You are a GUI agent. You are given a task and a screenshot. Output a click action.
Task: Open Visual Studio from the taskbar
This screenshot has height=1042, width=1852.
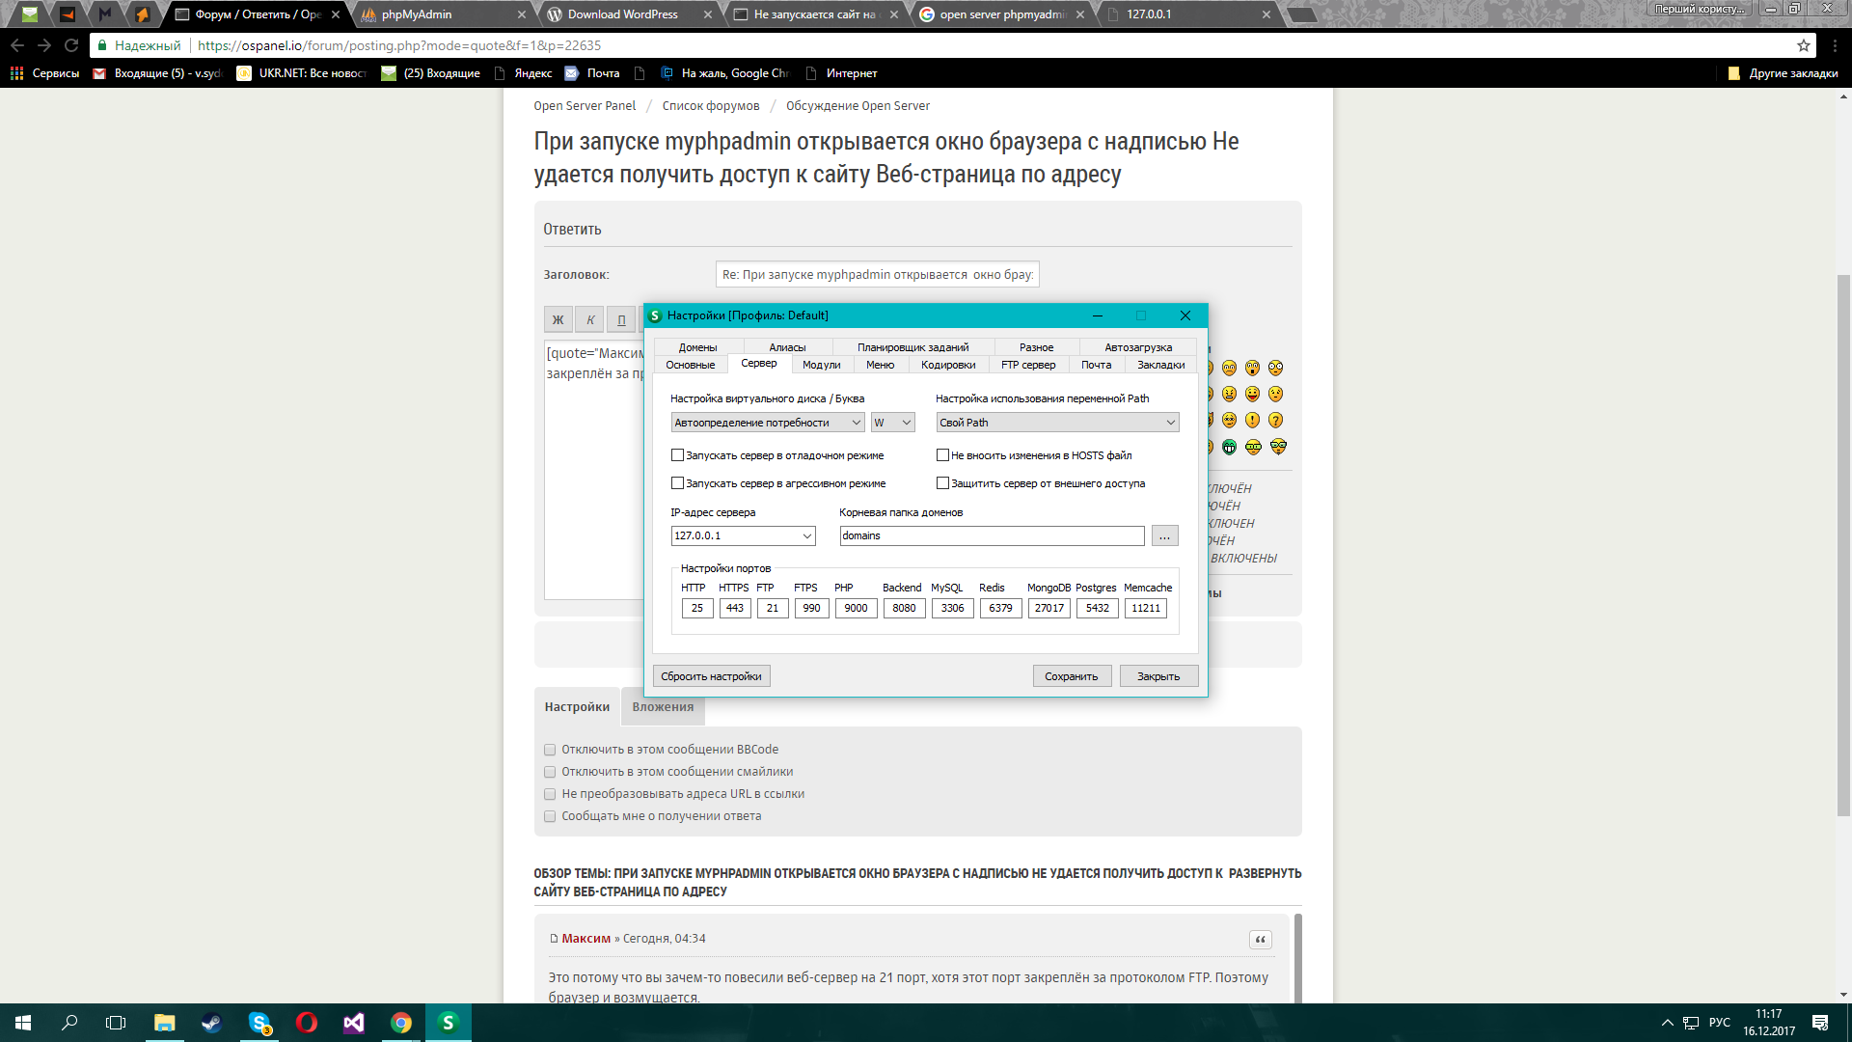click(x=353, y=1023)
